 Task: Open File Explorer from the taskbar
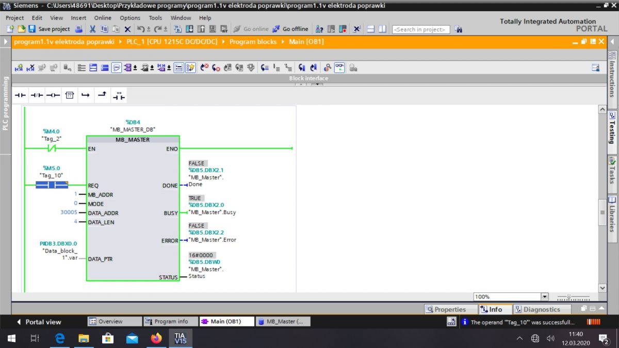pos(84,338)
